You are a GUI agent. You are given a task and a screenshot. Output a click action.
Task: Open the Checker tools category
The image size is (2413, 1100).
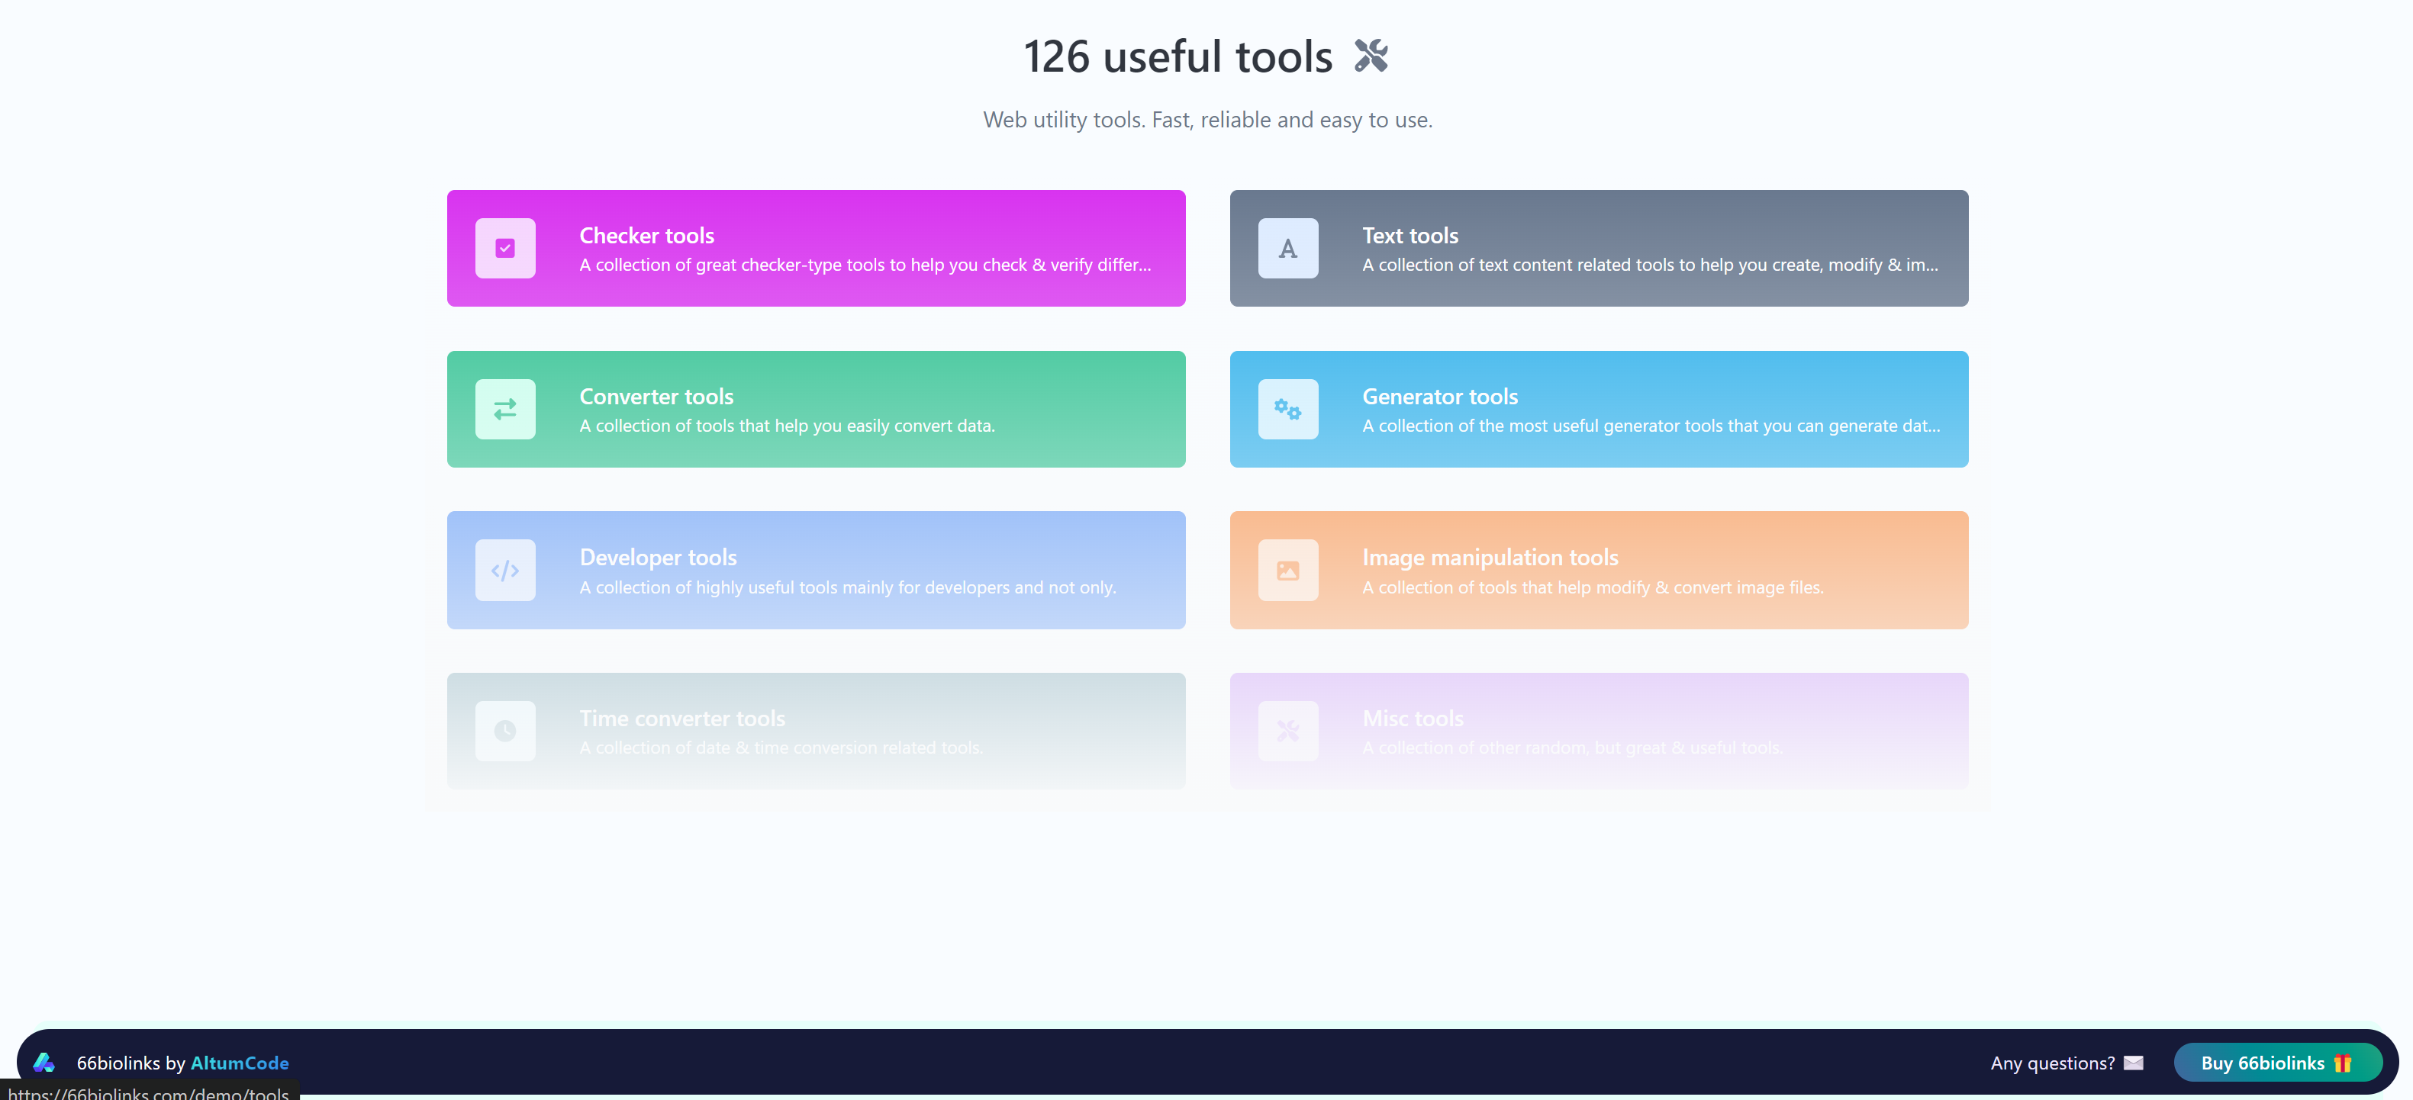816,248
